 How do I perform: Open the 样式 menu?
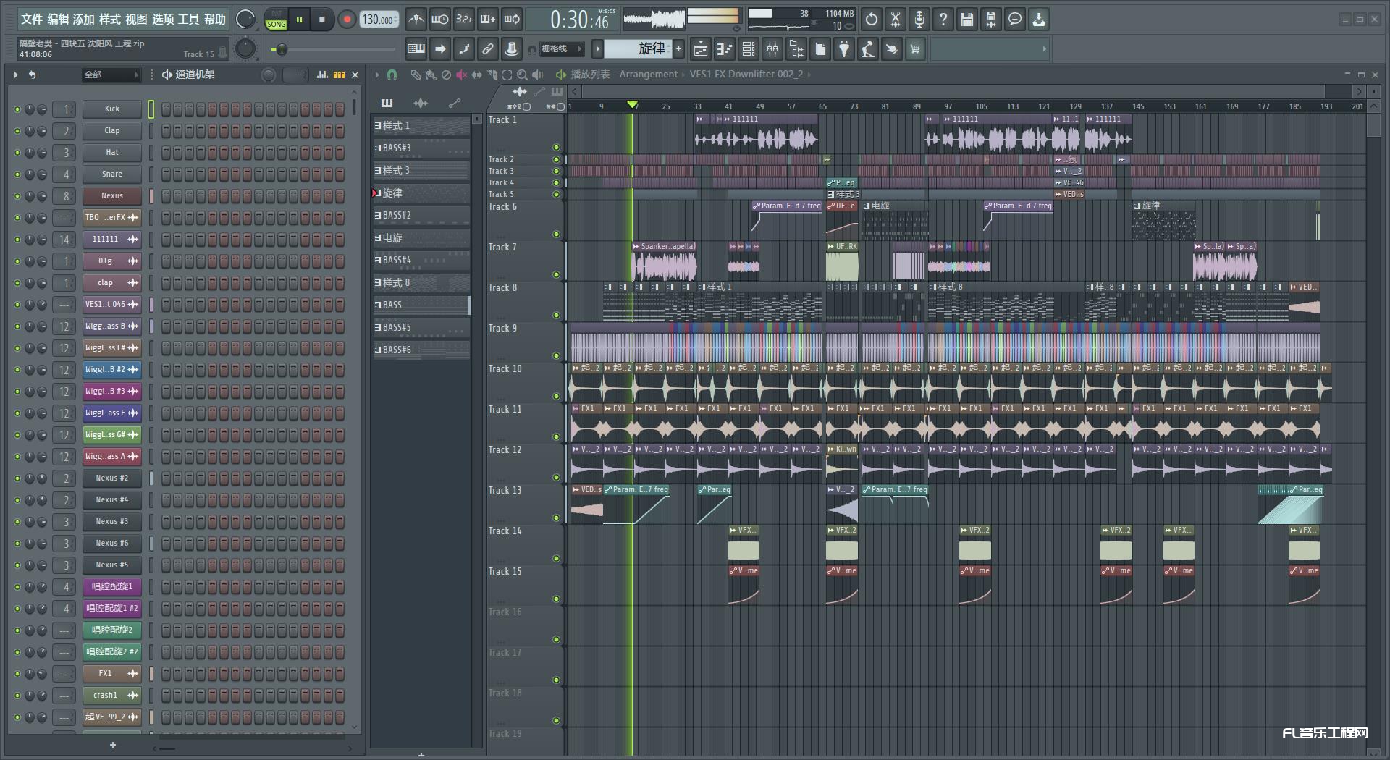pos(110,20)
